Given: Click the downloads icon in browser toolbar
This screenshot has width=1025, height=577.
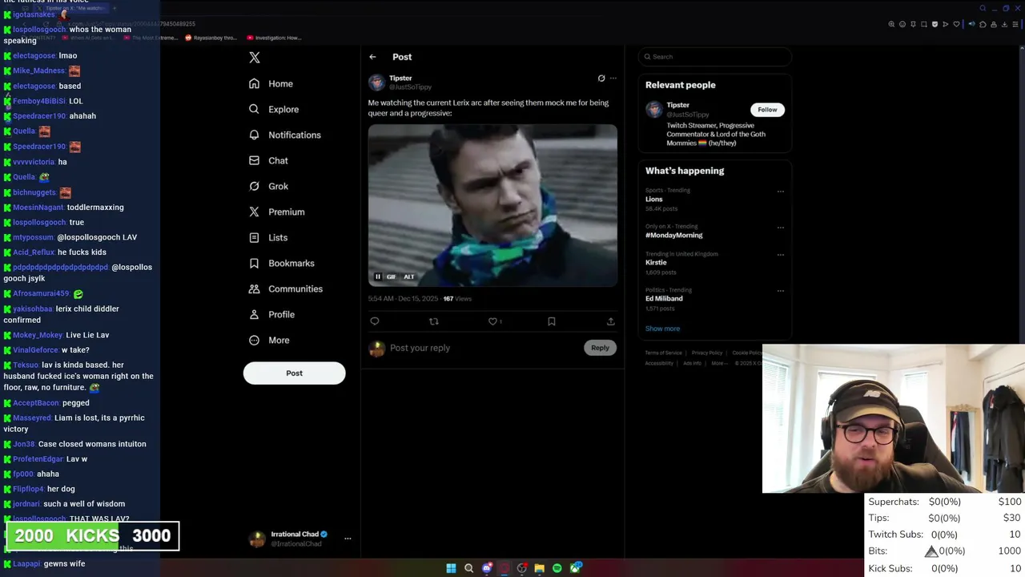Looking at the screenshot, I should (x=1005, y=24).
